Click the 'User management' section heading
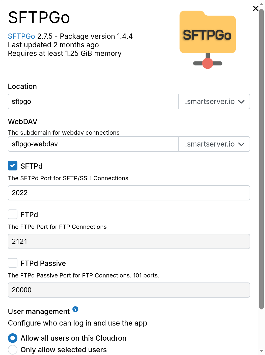This screenshot has height=355, width=265. point(39,311)
